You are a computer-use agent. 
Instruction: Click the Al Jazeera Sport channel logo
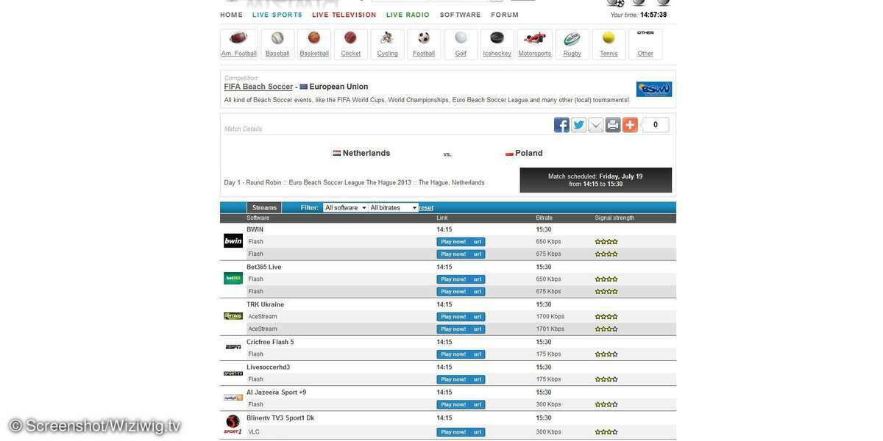point(233,398)
